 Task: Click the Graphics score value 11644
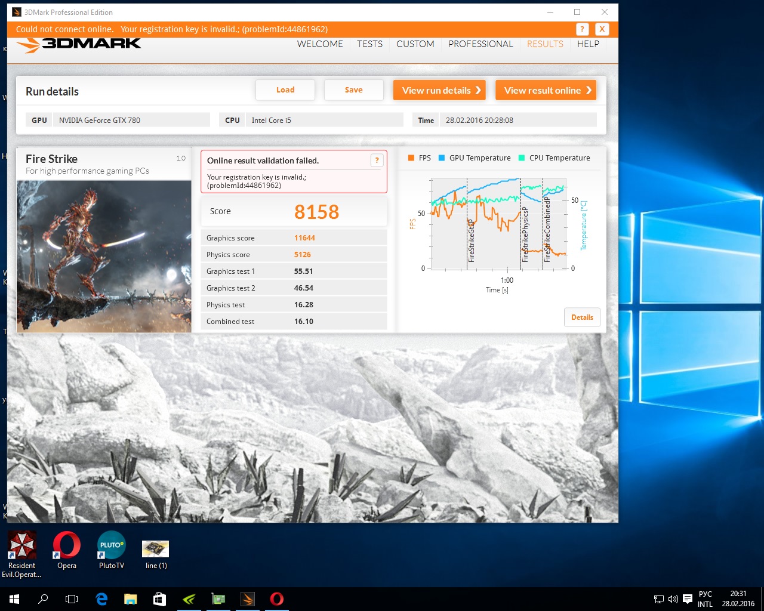tap(304, 238)
